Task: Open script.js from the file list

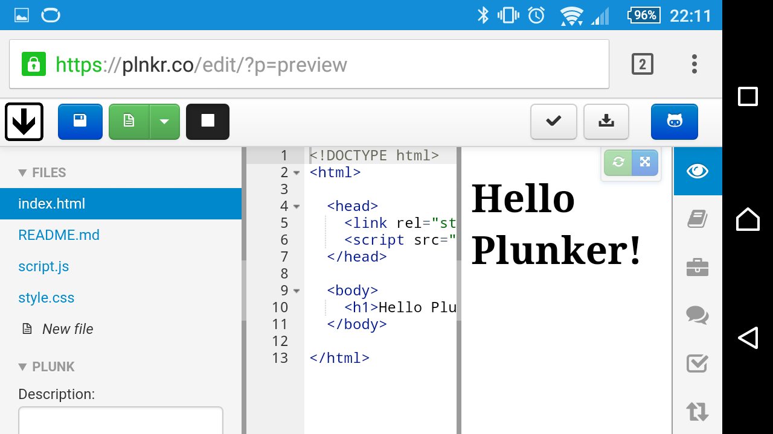Action: (x=43, y=266)
